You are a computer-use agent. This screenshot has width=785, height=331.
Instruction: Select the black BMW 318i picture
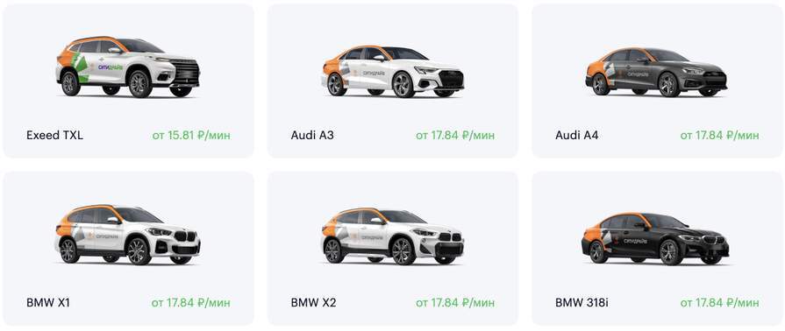(656, 238)
